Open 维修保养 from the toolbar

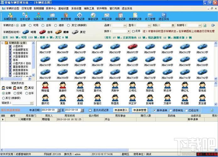point(52,17)
